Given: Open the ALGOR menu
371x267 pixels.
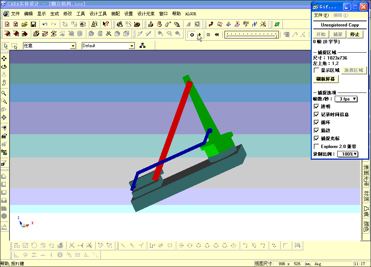Looking at the screenshot, I should click(x=191, y=14).
